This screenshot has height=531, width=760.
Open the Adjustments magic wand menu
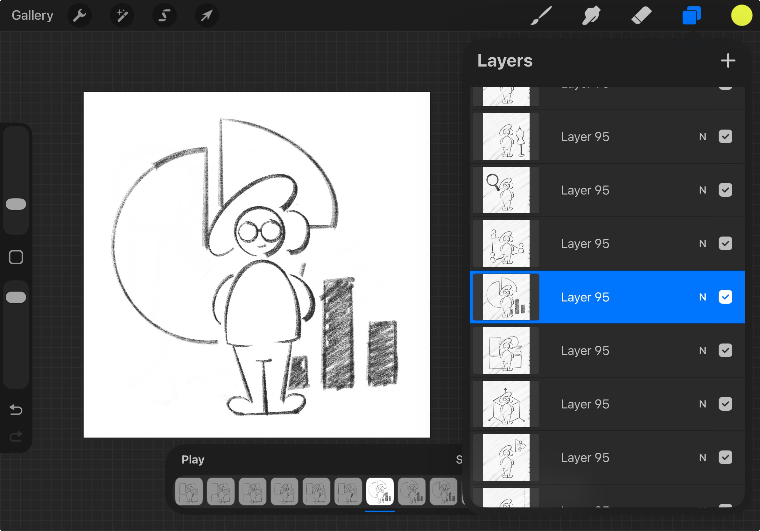click(x=122, y=15)
